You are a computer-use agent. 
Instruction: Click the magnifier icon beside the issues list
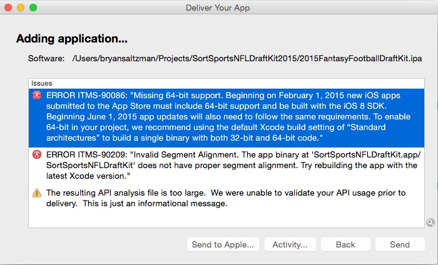[x=430, y=222]
